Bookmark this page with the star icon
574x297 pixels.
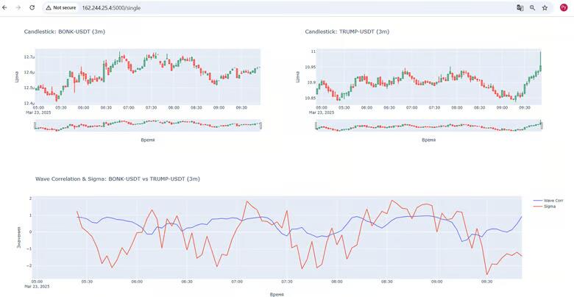pyautogui.click(x=545, y=7)
